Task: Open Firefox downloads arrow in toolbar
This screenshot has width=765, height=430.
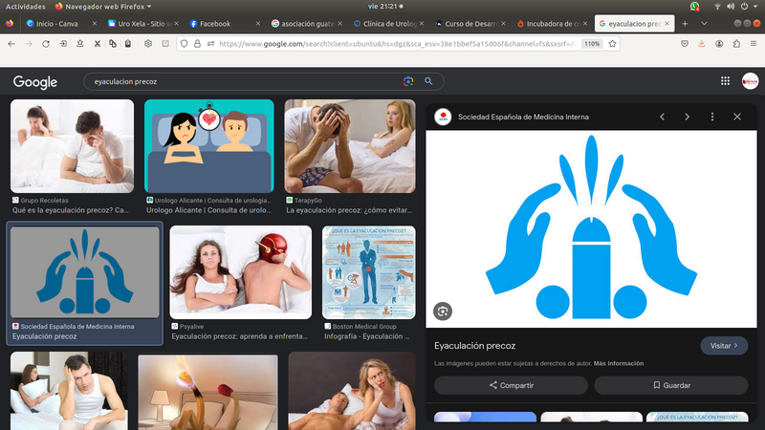Action: pyautogui.click(x=701, y=43)
